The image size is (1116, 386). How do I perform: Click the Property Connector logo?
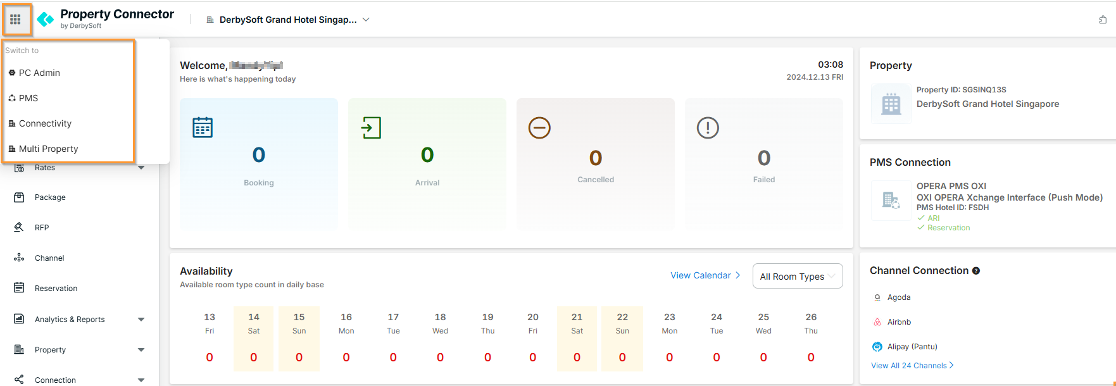coord(105,19)
